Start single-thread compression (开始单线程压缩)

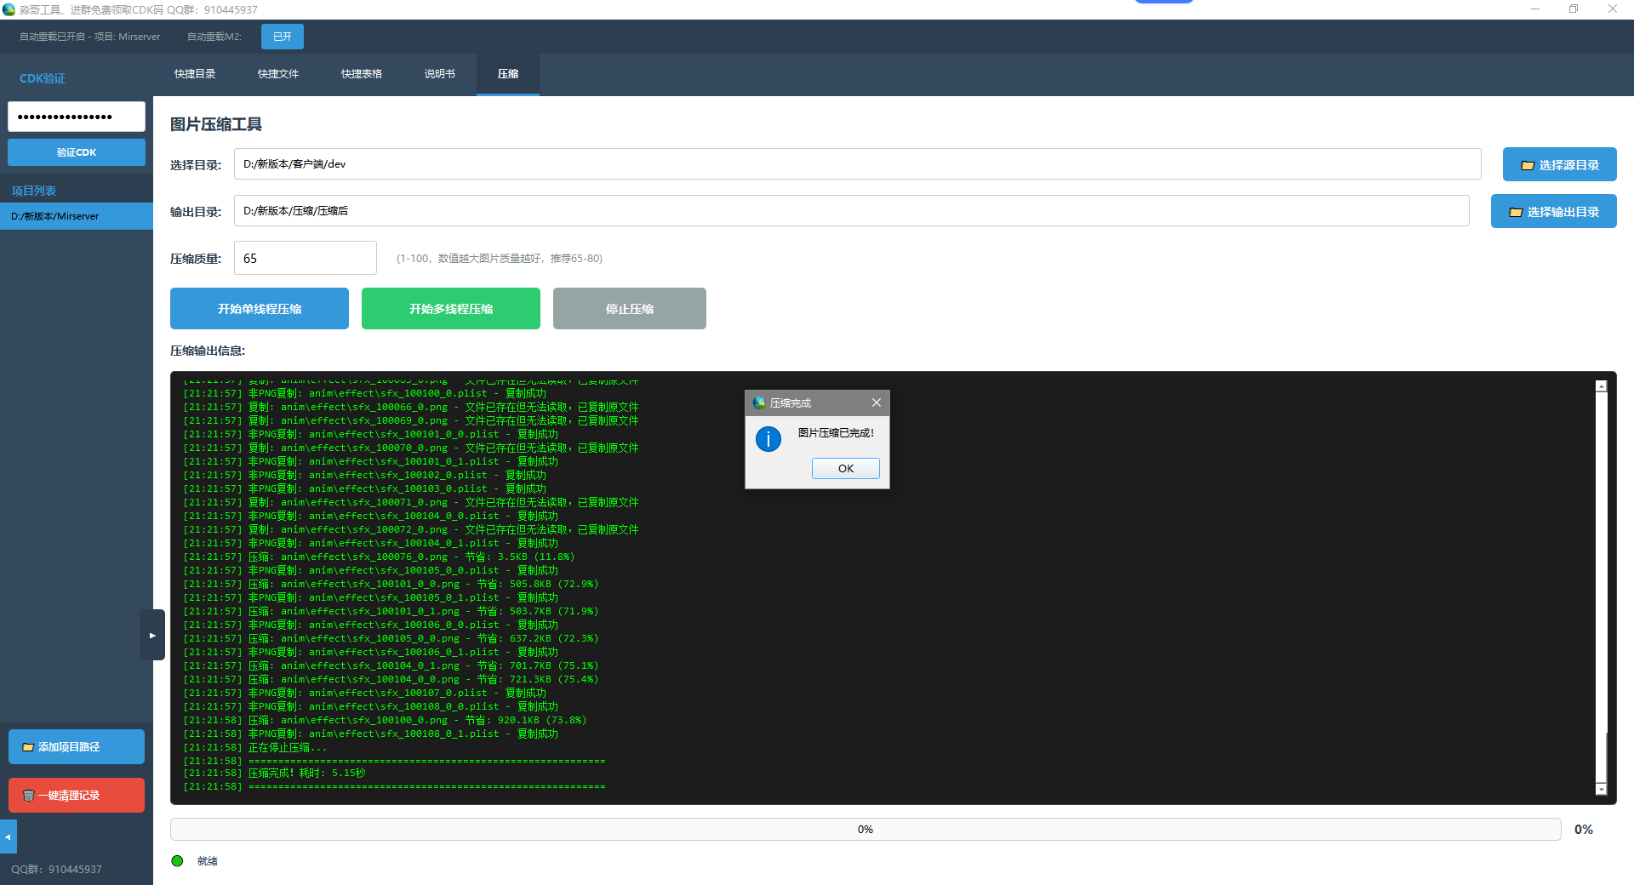[260, 309]
